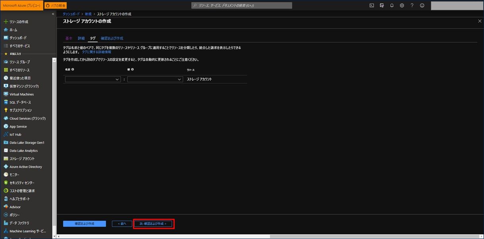Image resolution: width=484 pixels, height=239 pixels.
Task: Go to ダッシュボード in the breadcrumb
Action: [x=71, y=14]
